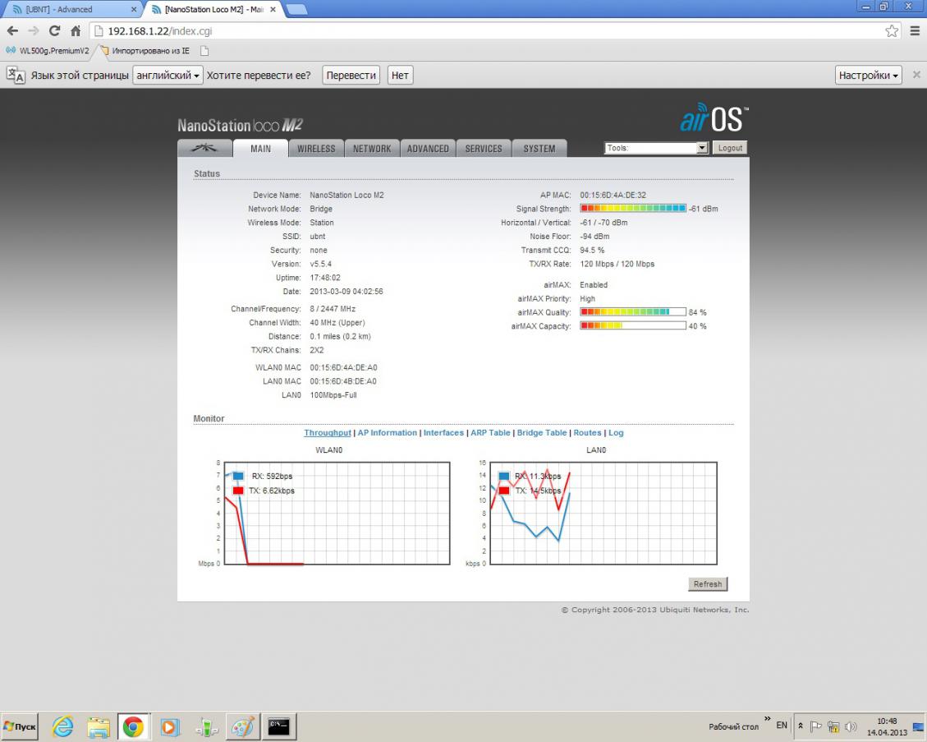Screen dimensions: 927x742
Task: Open the Chrome main menu icon
Action: (x=915, y=30)
